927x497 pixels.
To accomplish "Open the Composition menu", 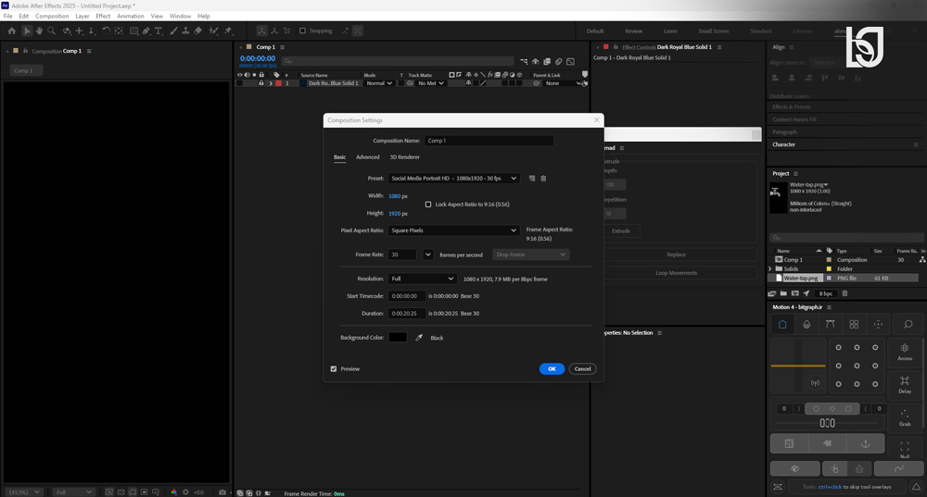I will 52,16.
